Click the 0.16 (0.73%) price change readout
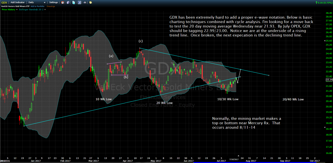This screenshot has height=163, width=333. tap(326, 2)
